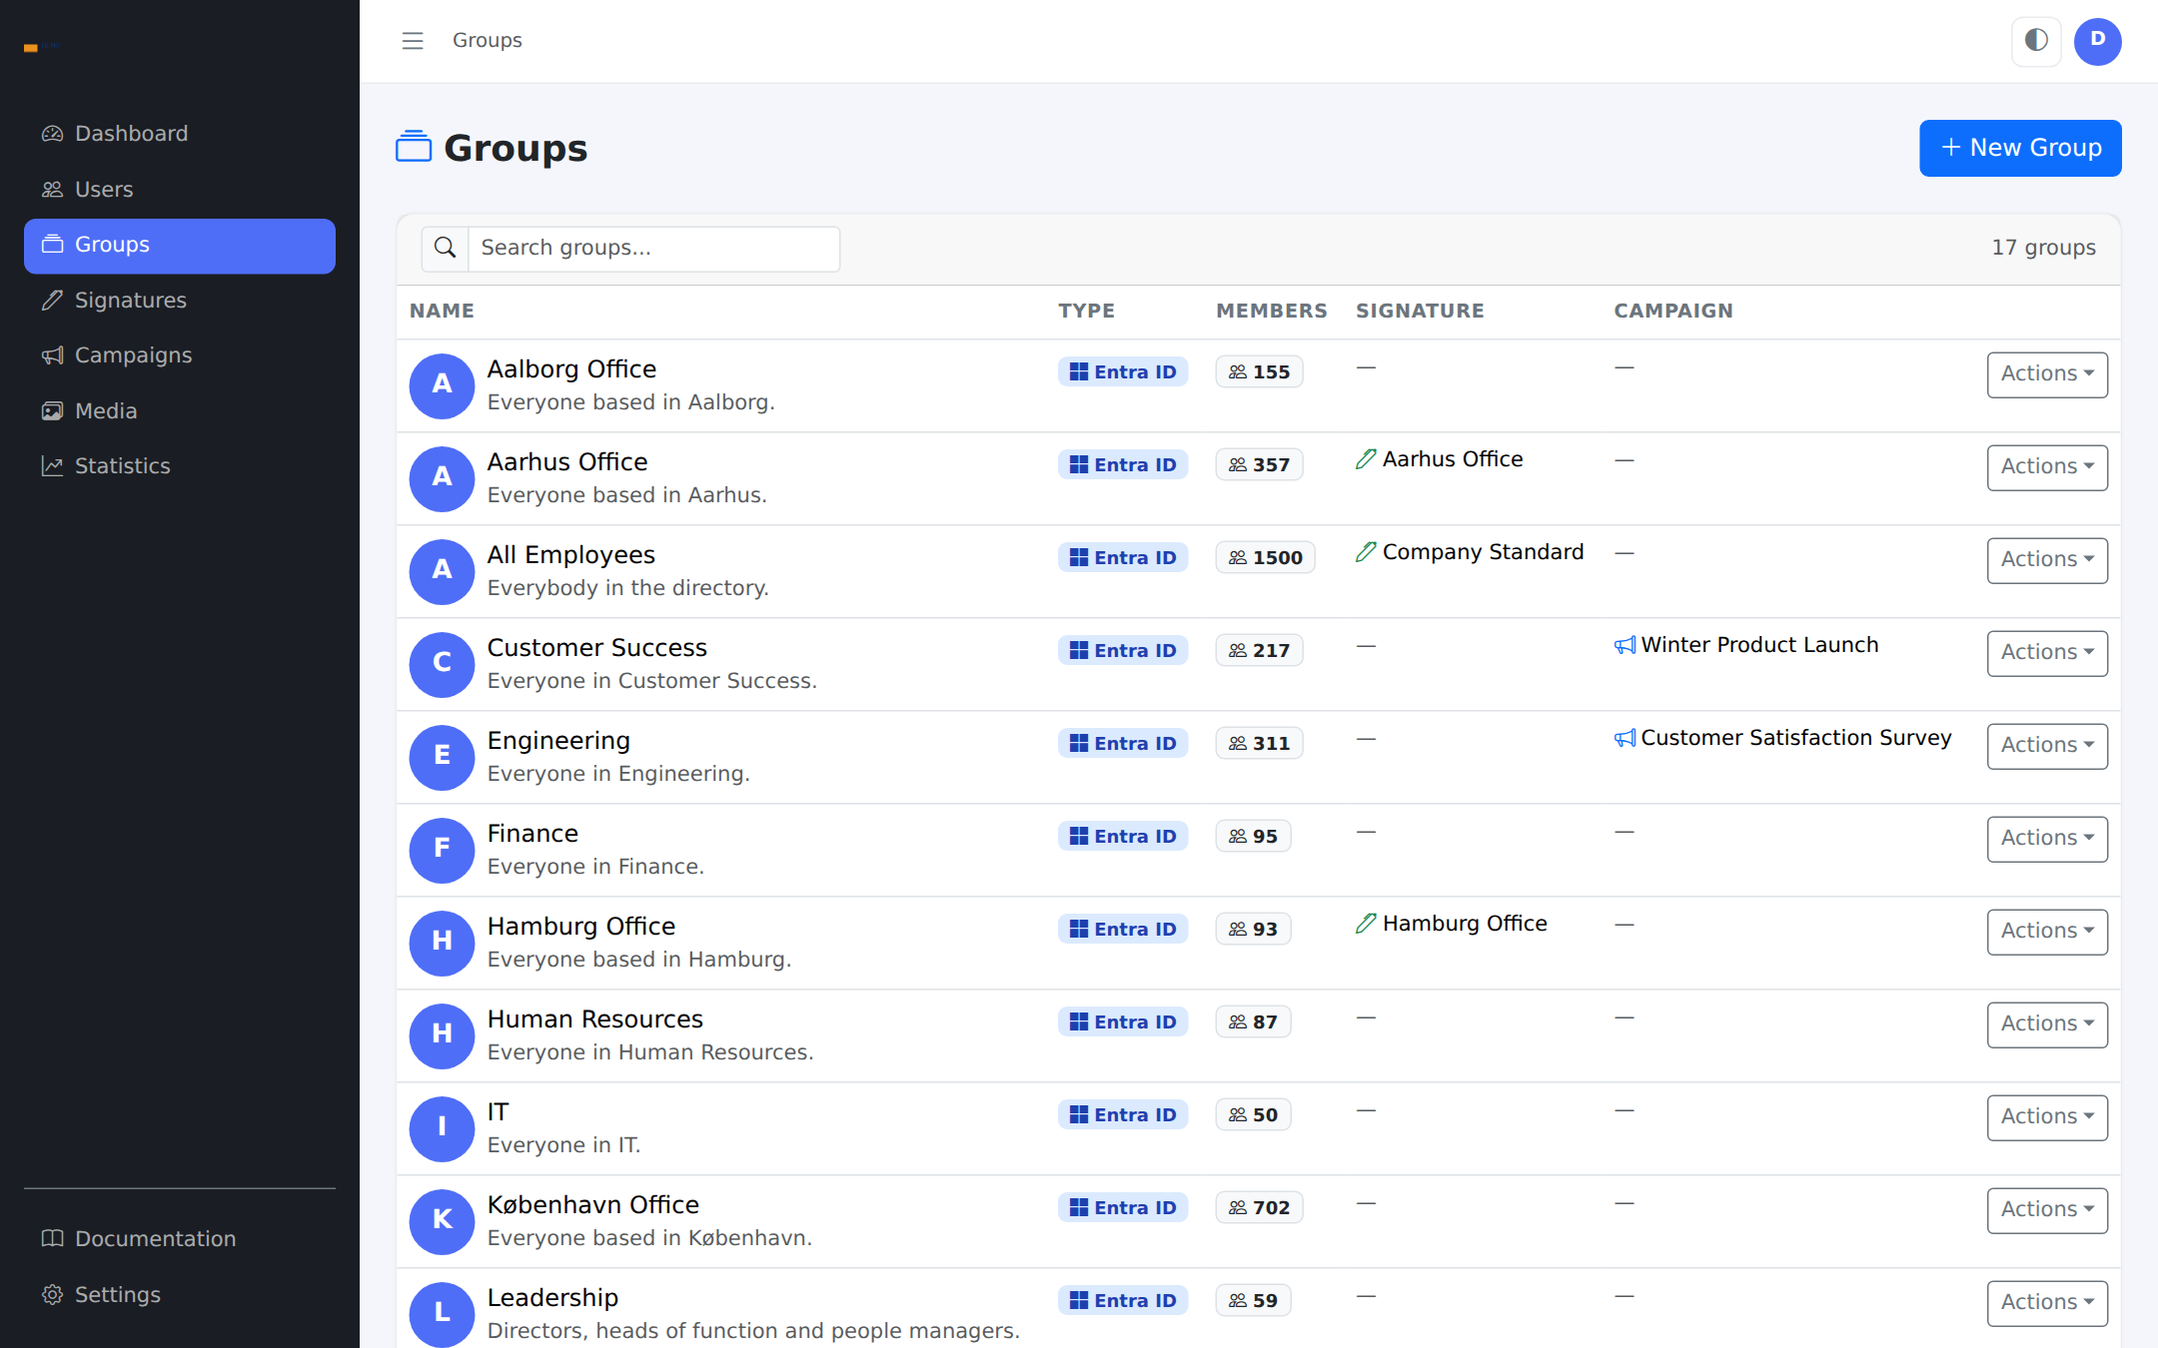The image size is (2158, 1348).
Task: Click the Groups folder icon beside the heading
Action: coord(414,147)
